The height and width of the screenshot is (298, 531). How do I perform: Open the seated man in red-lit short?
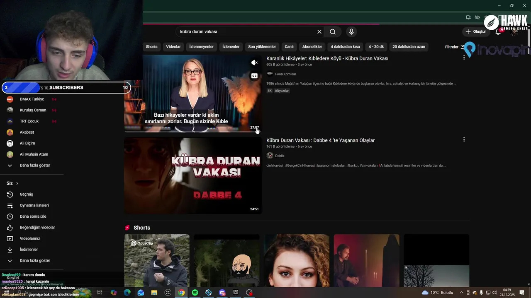point(367,261)
